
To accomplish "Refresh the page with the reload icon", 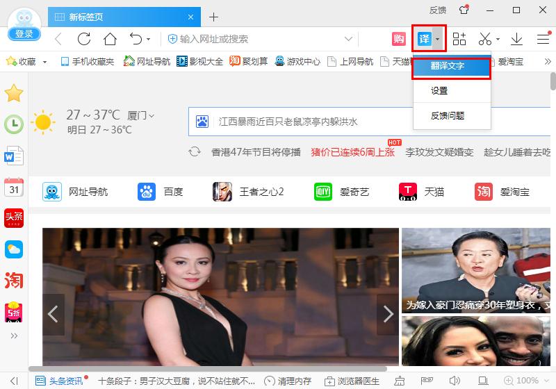I will [84, 39].
